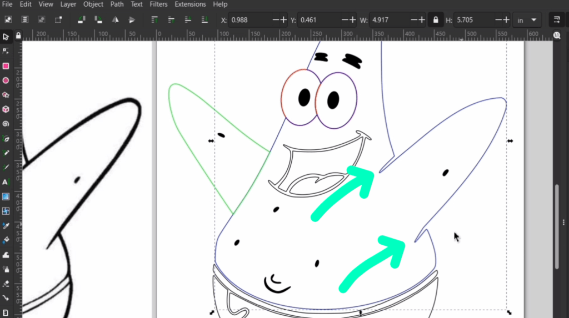
Task: Pick the Spiral tool
Action: [x=6, y=124]
